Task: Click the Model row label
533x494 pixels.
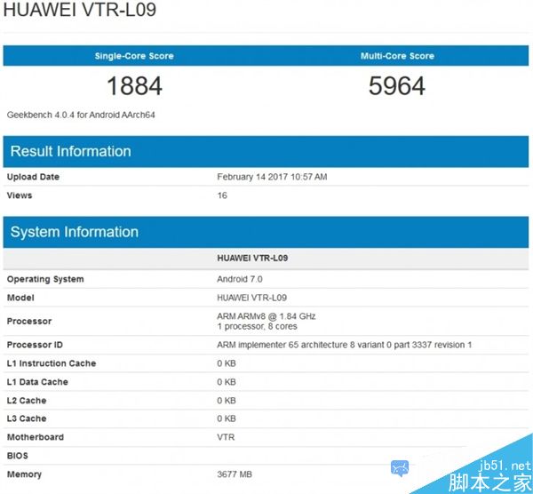Action: 20,298
